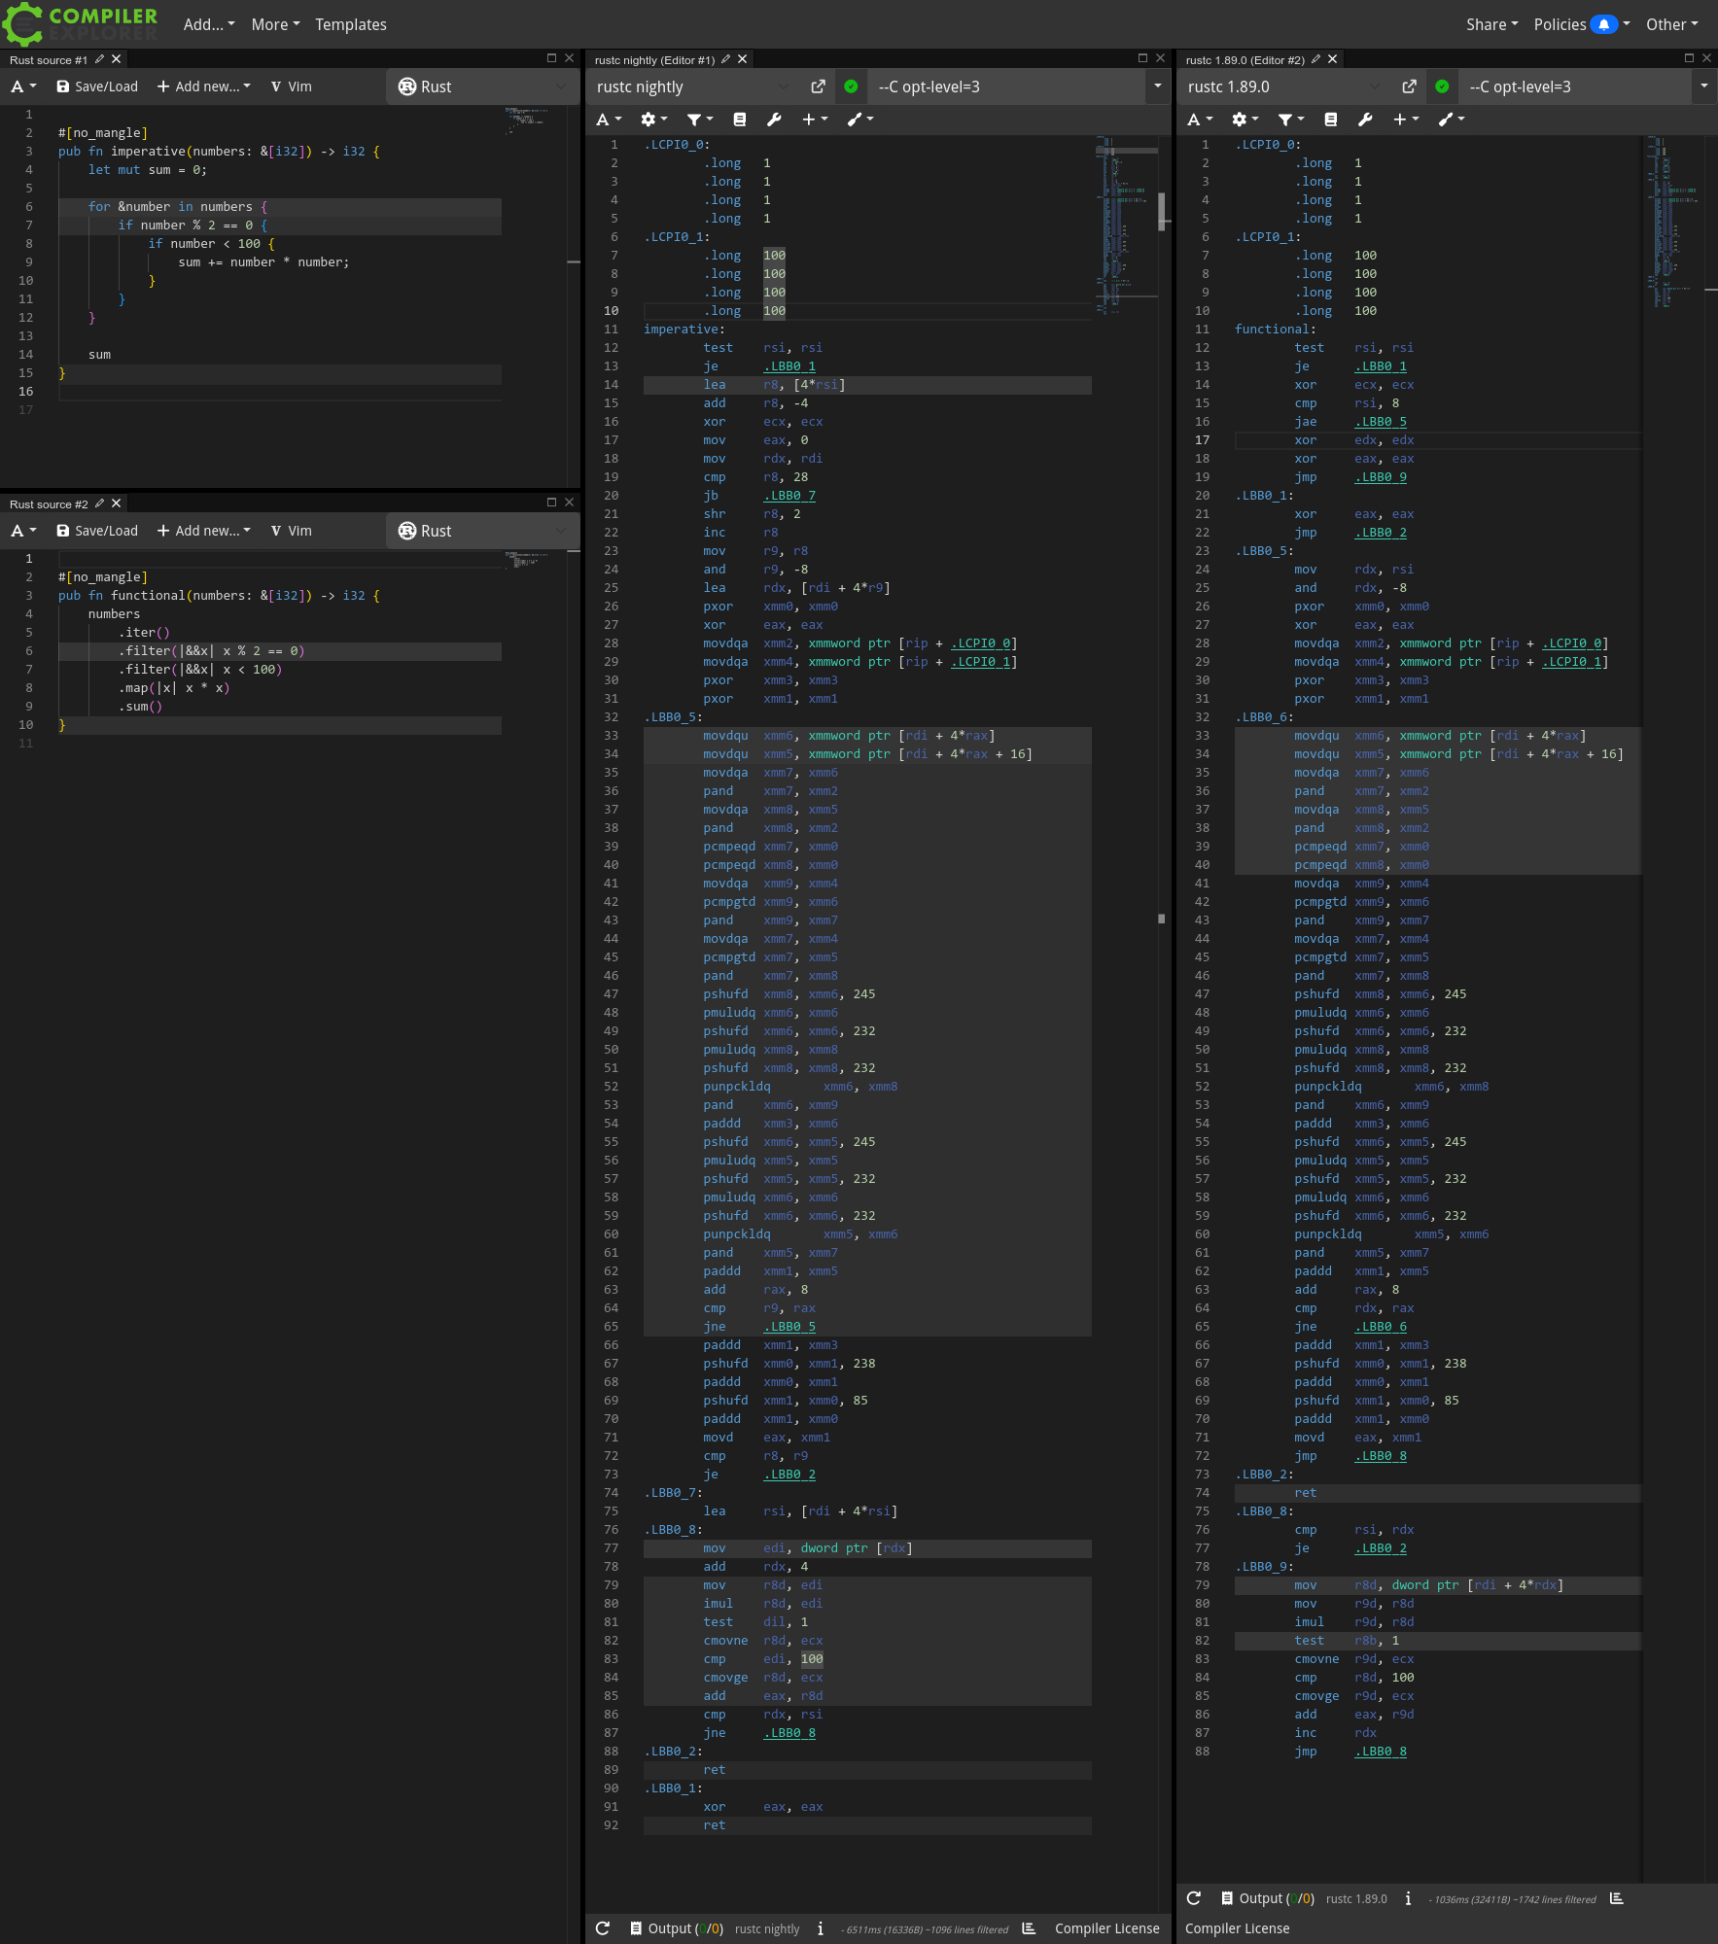Open libraries book icon in rustc nightly pane

click(x=740, y=120)
